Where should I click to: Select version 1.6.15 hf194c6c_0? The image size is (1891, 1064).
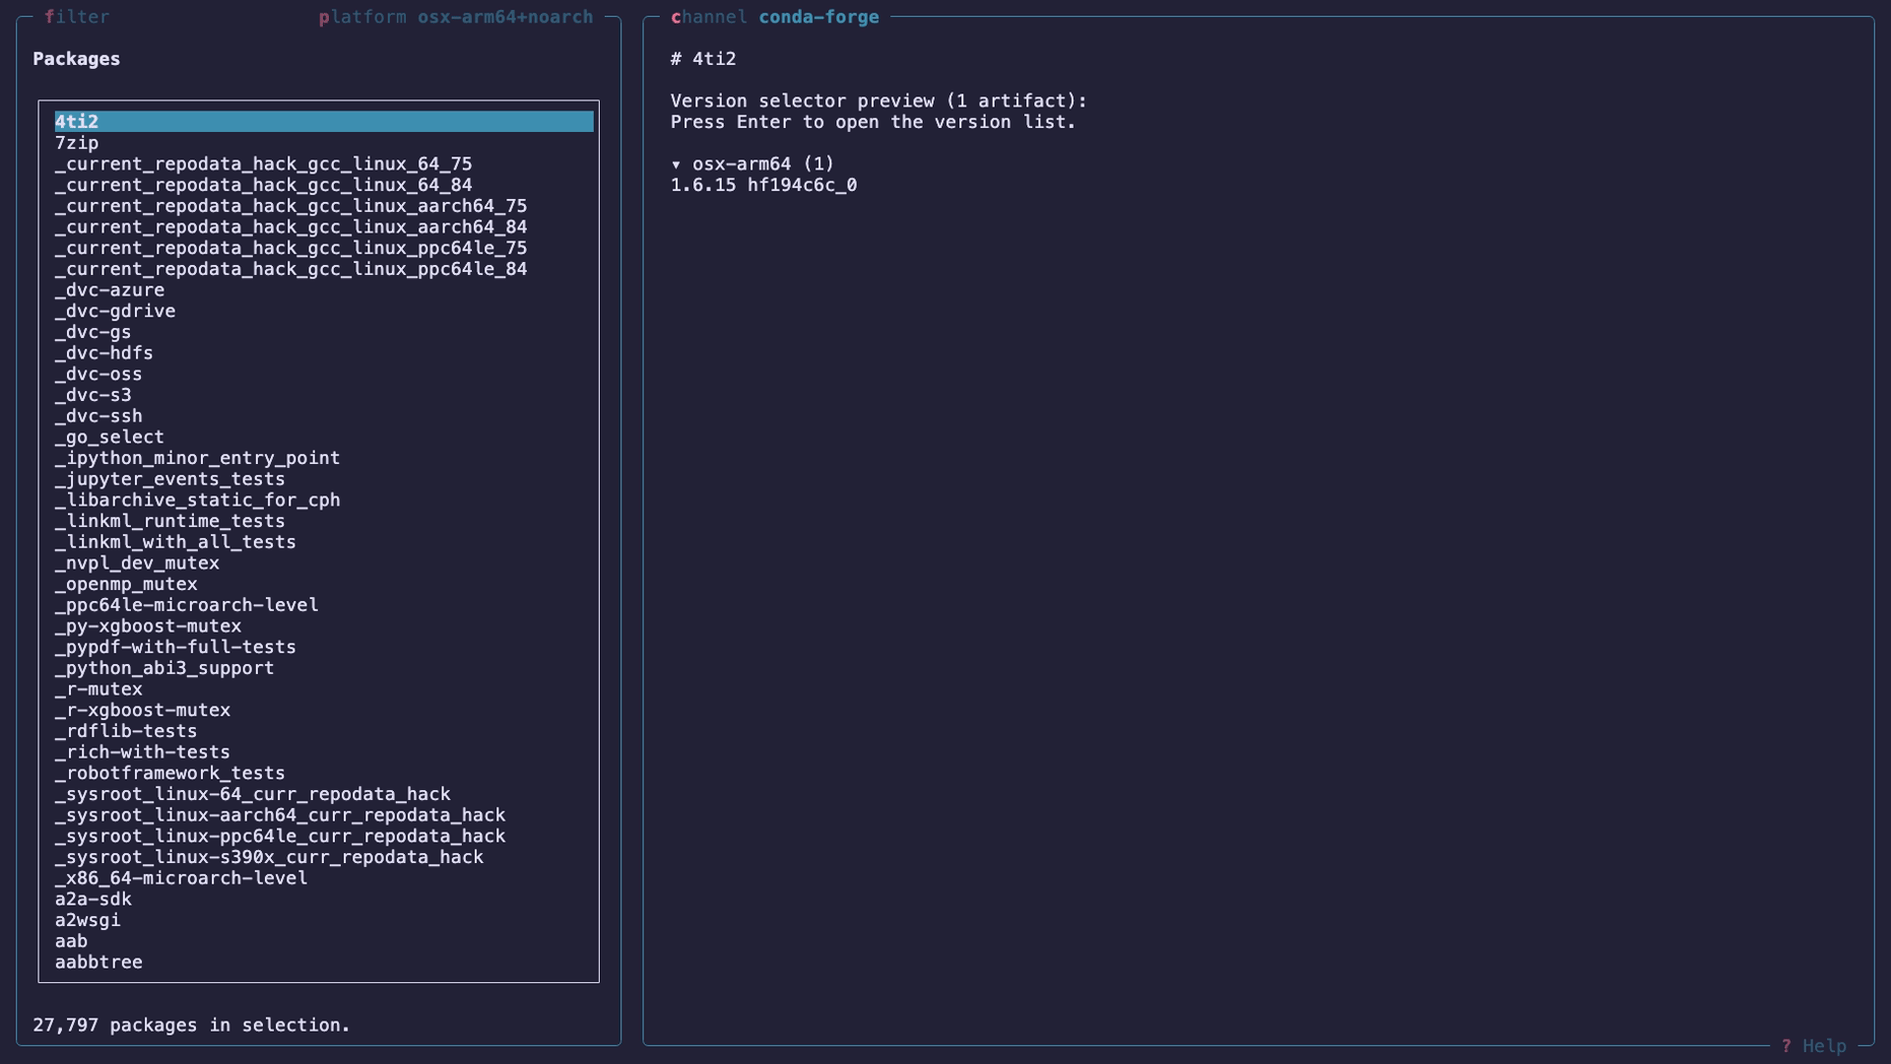(764, 184)
